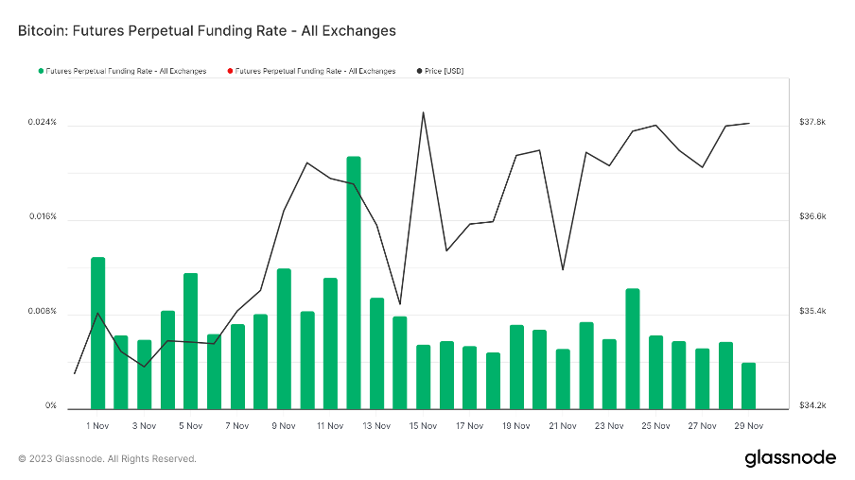Open the glassnode logo link
This screenshot has width=855, height=480.
[x=790, y=458]
